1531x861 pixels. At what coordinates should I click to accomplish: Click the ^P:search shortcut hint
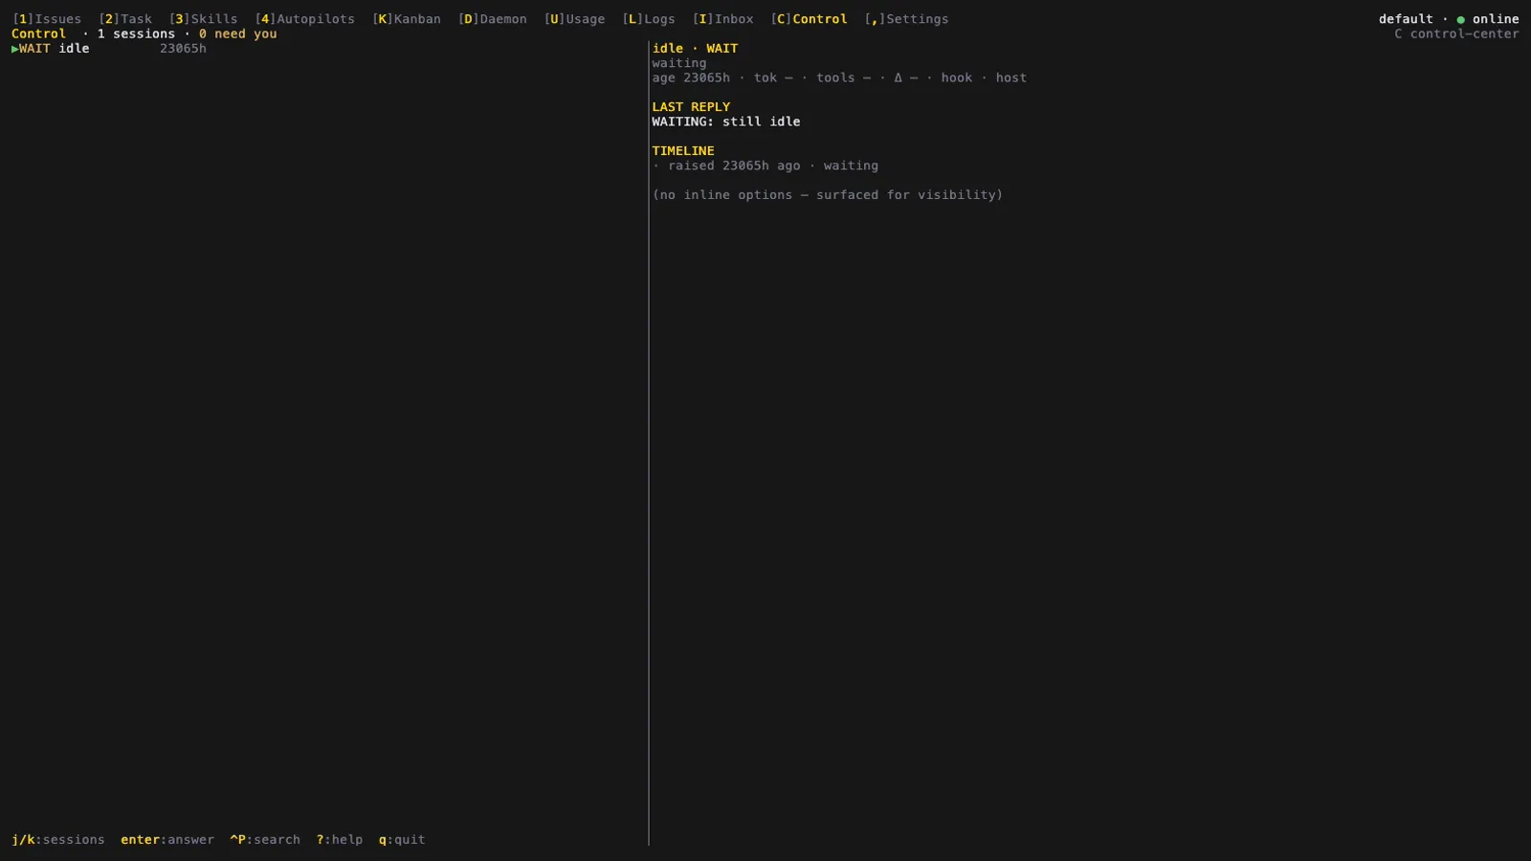pos(265,840)
